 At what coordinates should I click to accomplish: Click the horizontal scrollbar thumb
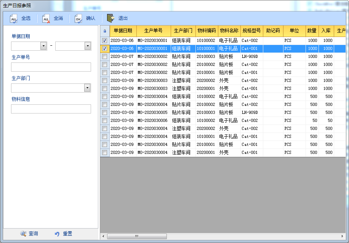pos(137,236)
